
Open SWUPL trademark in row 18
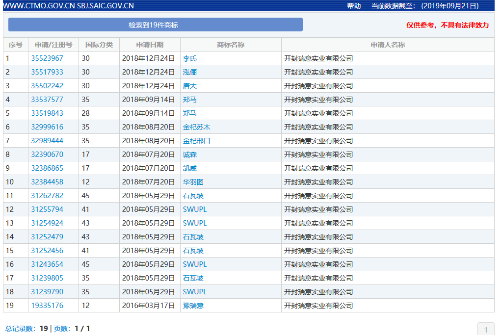click(x=195, y=292)
